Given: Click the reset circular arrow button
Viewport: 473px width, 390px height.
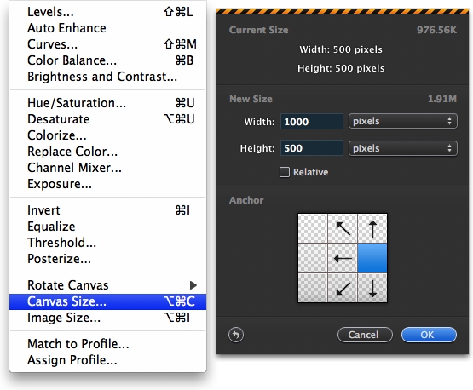Looking at the screenshot, I should [236, 335].
